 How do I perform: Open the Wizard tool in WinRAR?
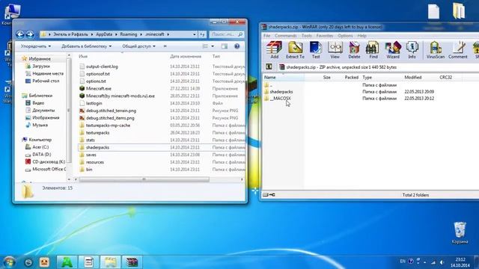393,50
